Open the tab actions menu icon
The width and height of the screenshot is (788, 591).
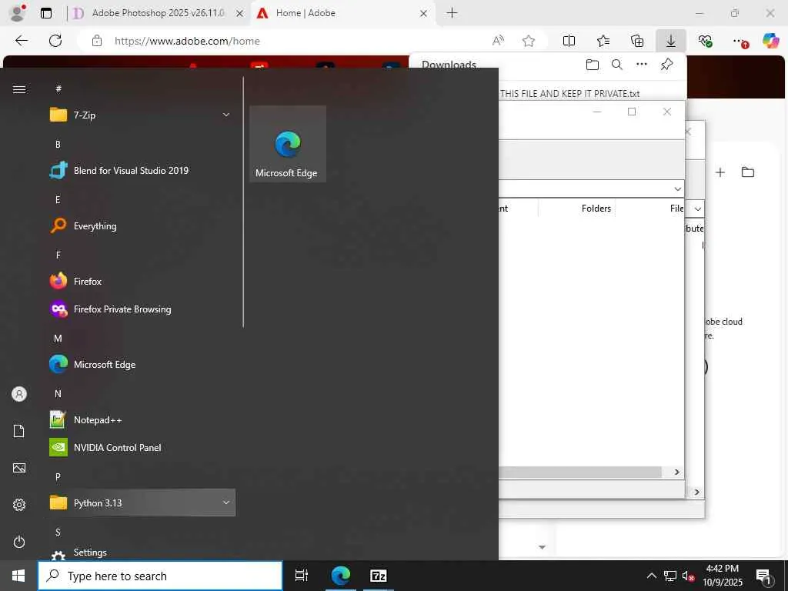pyautogui.click(x=46, y=14)
